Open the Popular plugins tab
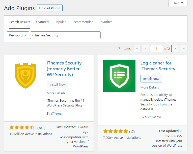Viewport: 193px width, 154px height. [60, 22]
